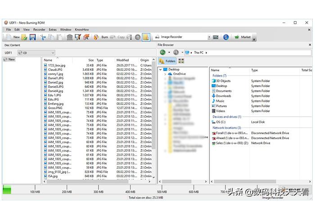Click the Paste clipboard toolbar icon

[59, 37]
